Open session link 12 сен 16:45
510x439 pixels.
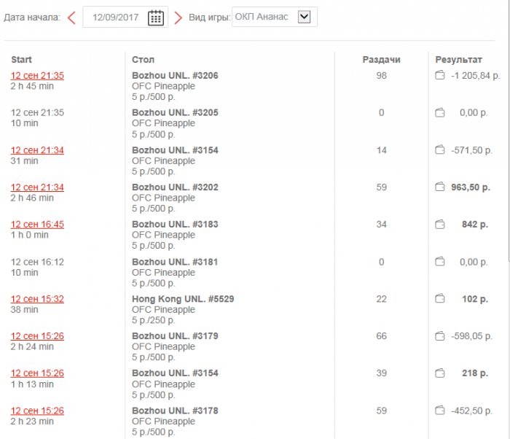(37, 225)
